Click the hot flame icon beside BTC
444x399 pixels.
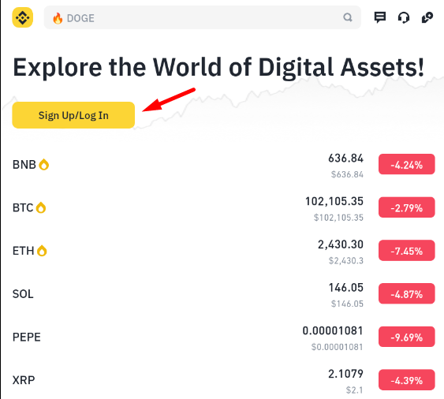pyautogui.click(x=41, y=207)
